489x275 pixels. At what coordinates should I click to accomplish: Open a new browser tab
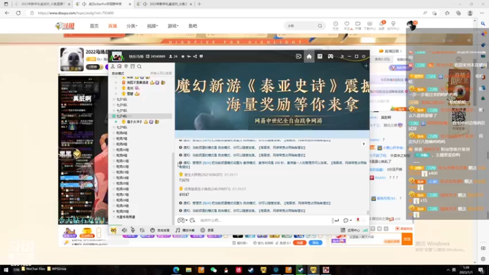tap(199, 4)
